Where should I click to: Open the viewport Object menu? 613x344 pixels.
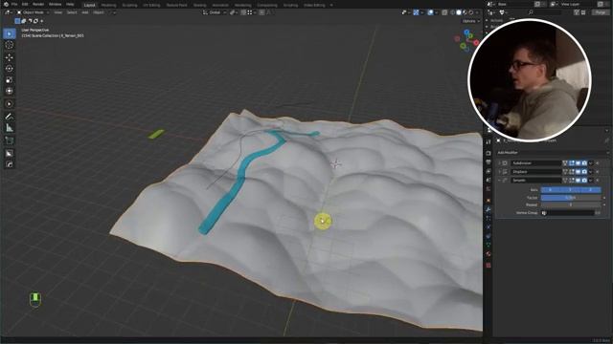(x=99, y=12)
